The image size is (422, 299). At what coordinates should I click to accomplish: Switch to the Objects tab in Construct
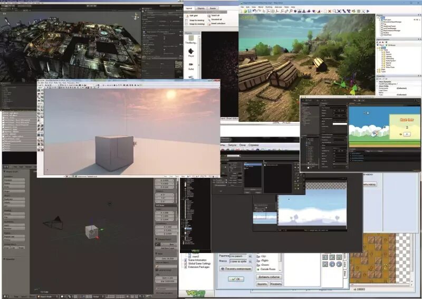pyautogui.click(x=201, y=8)
